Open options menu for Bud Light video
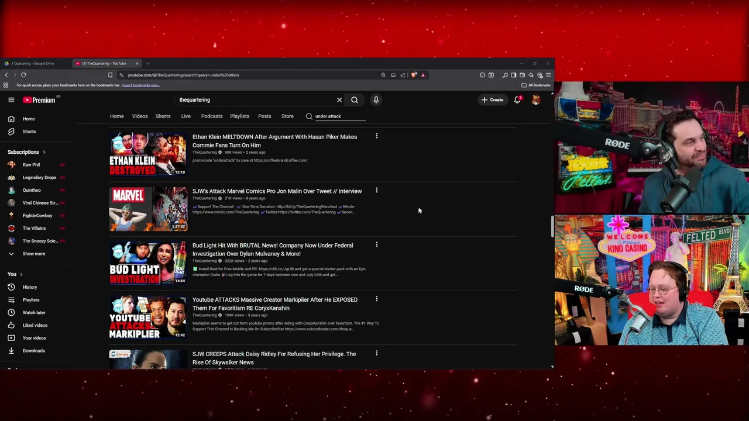Screen dimensions: 749x421 pyautogui.click(x=377, y=245)
